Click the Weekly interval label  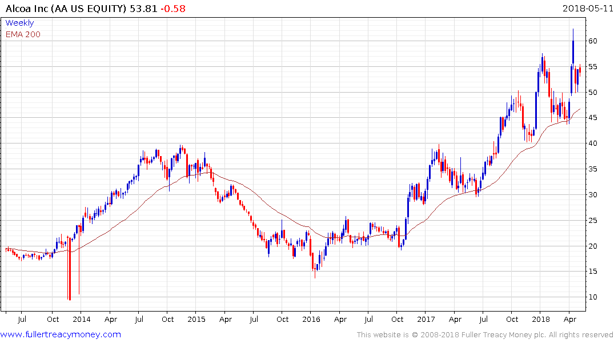click(x=19, y=23)
